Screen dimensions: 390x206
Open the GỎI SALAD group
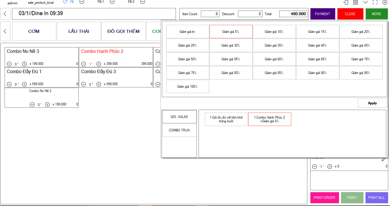click(x=179, y=117)
